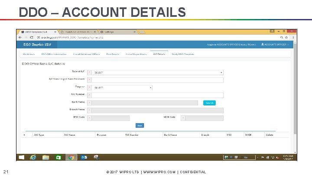Click the IFSC Code field
The height and width of the screenshot is (175, 312).
tap(110, 118)
